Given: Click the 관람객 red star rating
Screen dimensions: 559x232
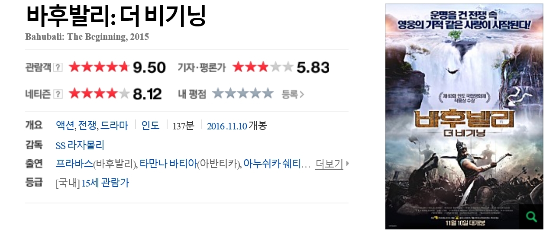Looking at the screenshot, I should click(x=99, y=67).
